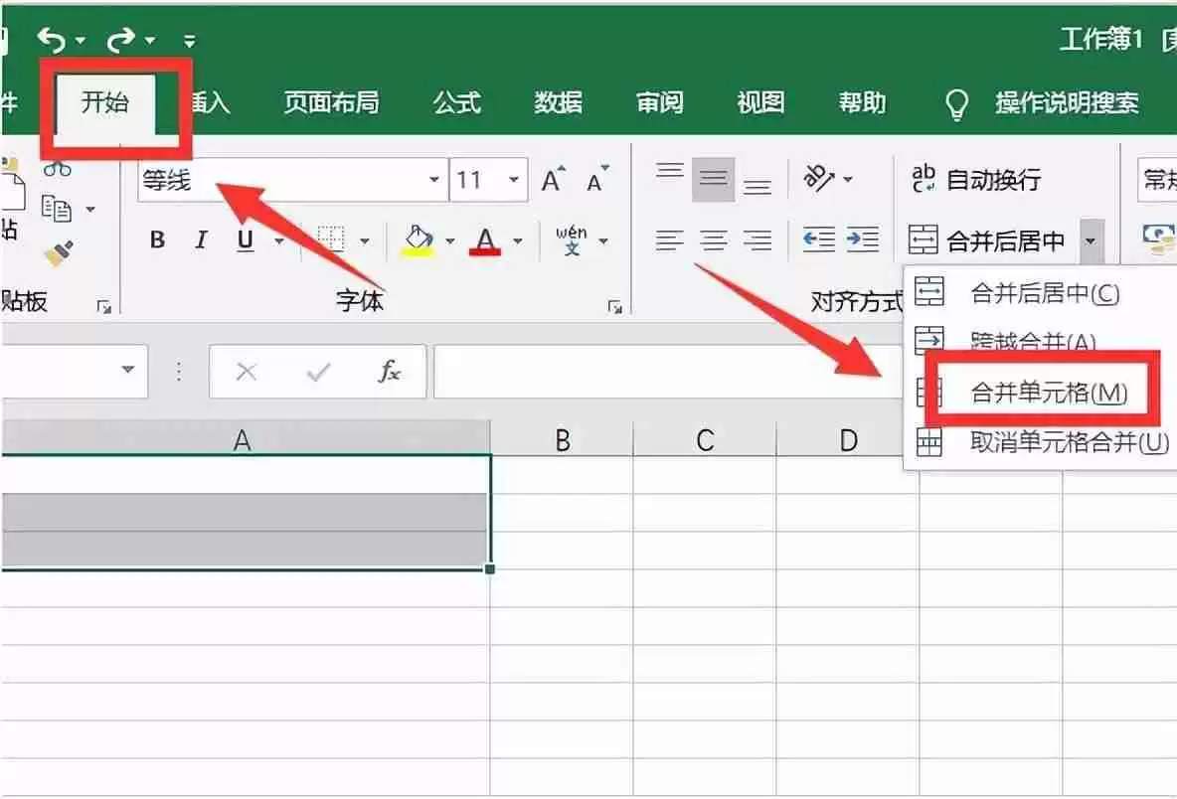Click the selection fill handle
Image resolution: width=1177 pixels, height=799 pixels.
(x=490, y=569)
